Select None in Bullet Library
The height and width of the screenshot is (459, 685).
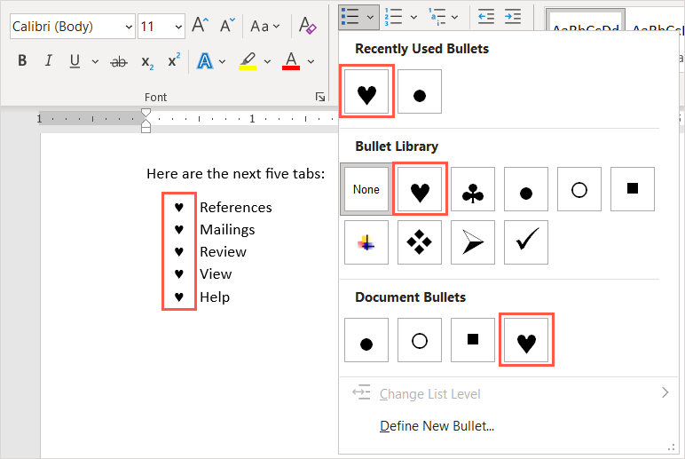tap(366, 189)
